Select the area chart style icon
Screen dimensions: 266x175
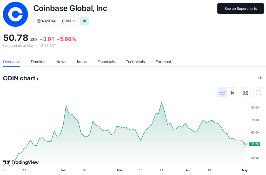pos(222,93)
